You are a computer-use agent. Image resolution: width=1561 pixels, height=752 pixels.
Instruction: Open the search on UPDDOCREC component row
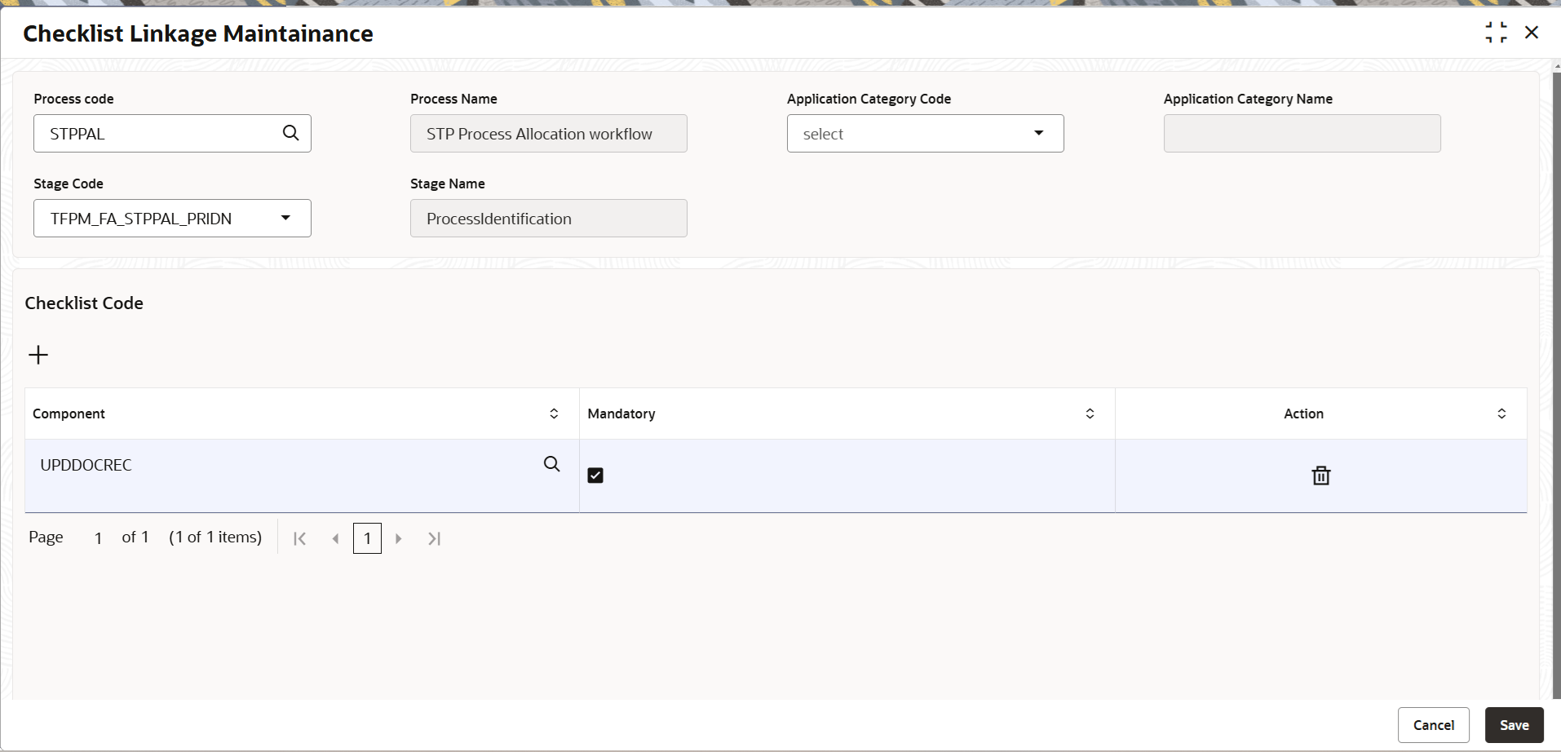click(x=552, y=463)
